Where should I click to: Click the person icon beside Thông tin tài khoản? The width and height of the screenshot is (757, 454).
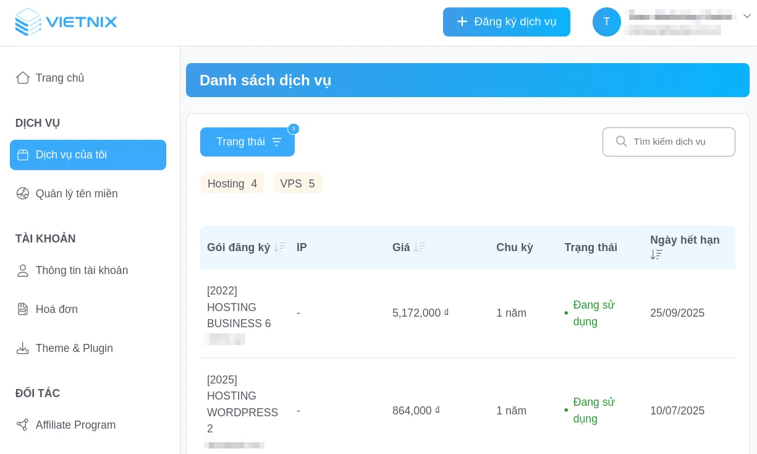(23, 270)
